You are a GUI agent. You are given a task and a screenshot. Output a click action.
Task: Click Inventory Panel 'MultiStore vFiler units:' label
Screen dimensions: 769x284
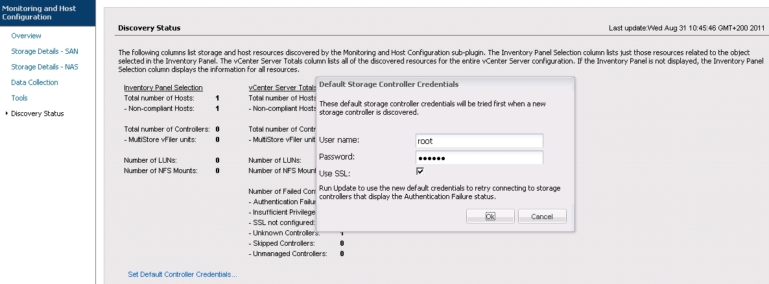click(160, 140)
